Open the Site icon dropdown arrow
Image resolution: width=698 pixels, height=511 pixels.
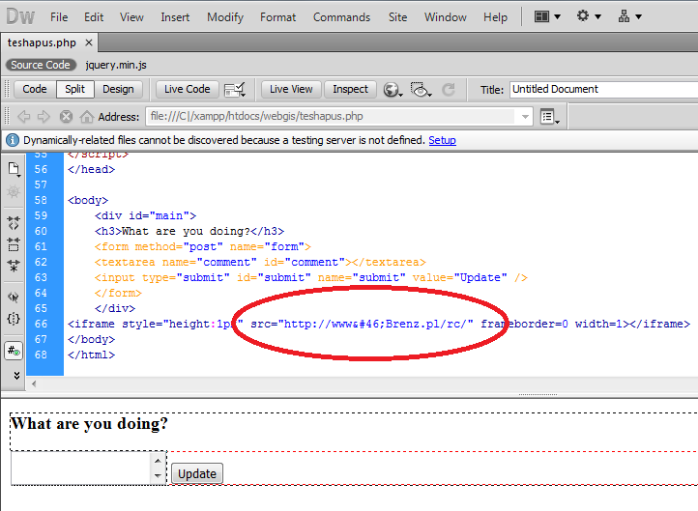[638, 16]
